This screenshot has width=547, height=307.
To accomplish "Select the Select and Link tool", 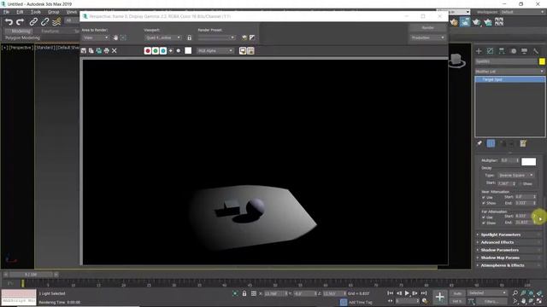I will point(33,22).
